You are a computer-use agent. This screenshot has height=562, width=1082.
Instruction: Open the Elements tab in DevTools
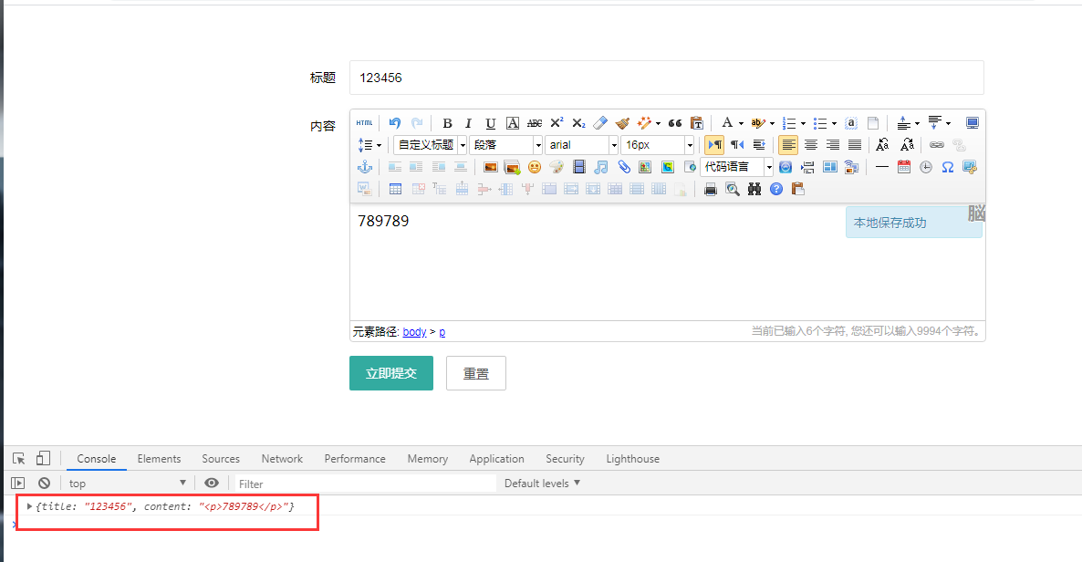point(159,459)
